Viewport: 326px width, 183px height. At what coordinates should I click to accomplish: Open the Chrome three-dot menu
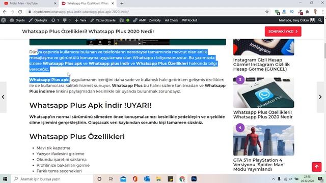(323, 12)
